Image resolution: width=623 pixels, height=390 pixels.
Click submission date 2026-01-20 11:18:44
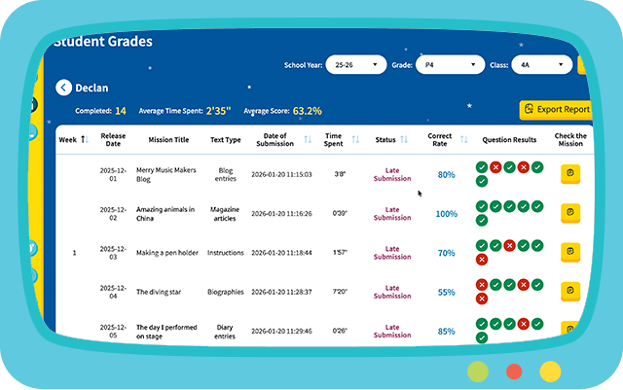click(x=281, y=253)
